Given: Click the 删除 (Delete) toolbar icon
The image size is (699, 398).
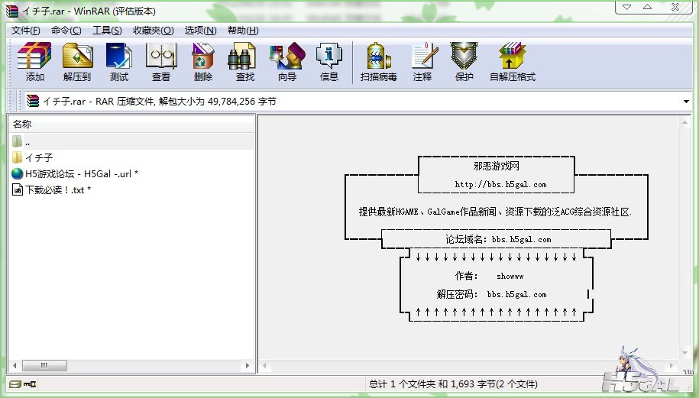Looking at the screenshot, I should coord(203,62).
